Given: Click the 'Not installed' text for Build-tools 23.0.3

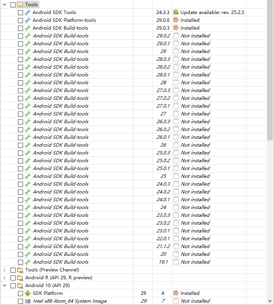Looking at the screenshot, I should (x=195, y=215).
